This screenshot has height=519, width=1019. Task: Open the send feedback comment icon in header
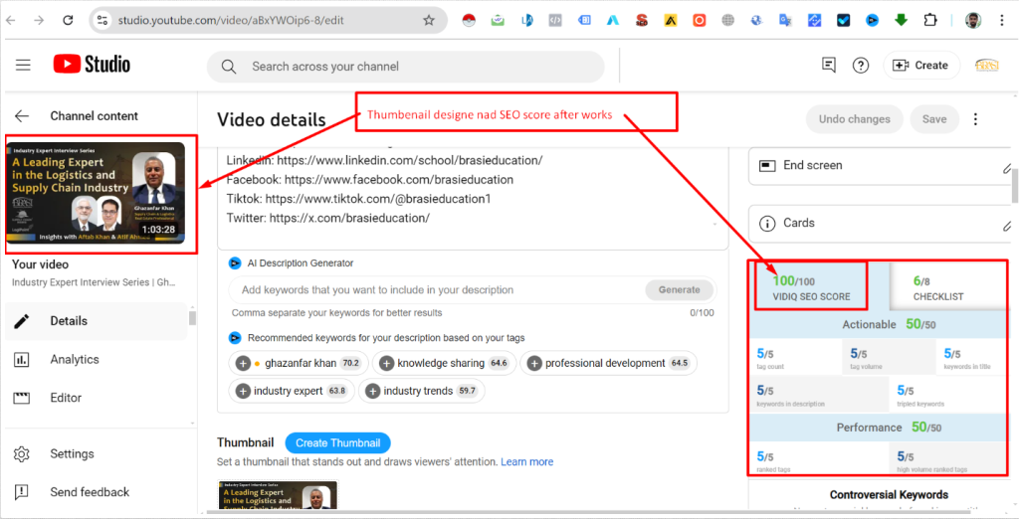click(829, 66)
